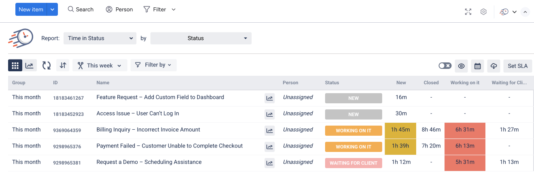The image size is (534, 173).
Task: Switch to grid table view
Action: click(x=15, y=65)
